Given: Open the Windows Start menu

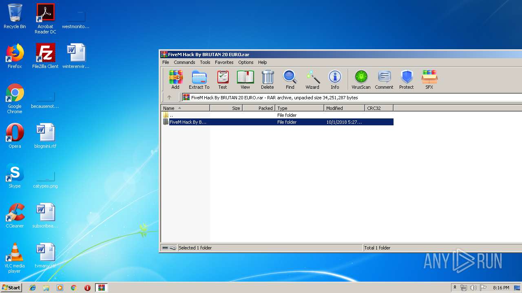Looking at the screenshot, I should (x=11, y=288).
